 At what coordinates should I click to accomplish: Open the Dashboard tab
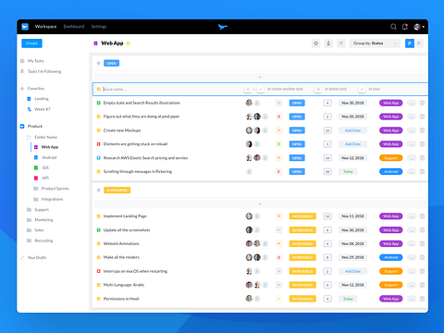(x=74, y=27)
